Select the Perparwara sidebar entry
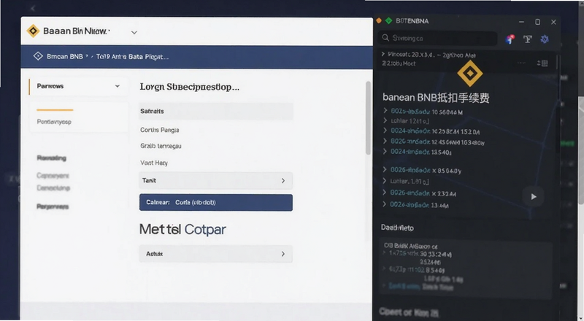The height and width of the screenshot is (321, 584). pos(53,206)
